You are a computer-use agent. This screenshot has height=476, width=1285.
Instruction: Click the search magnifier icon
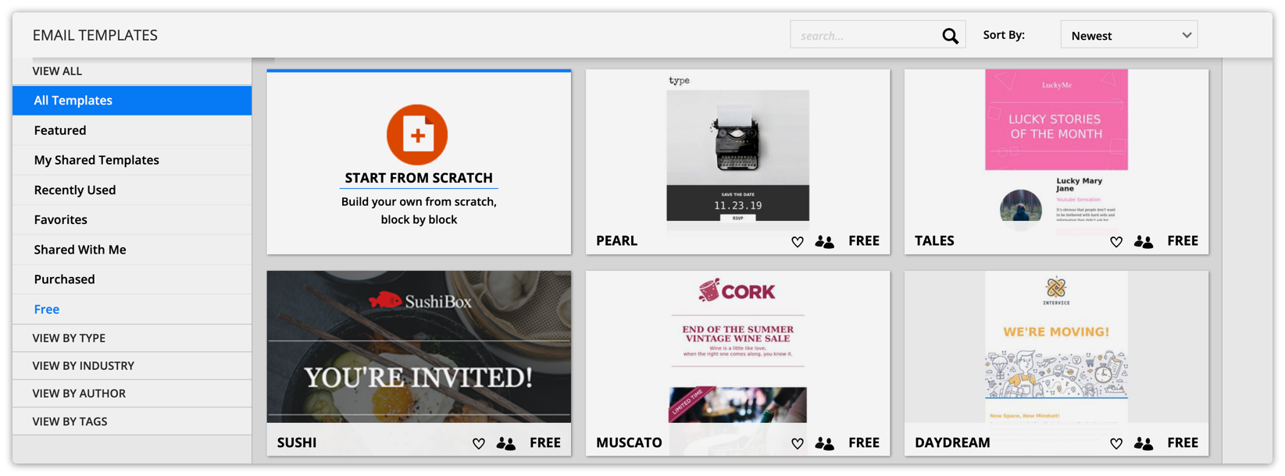(x=950, y=36)
